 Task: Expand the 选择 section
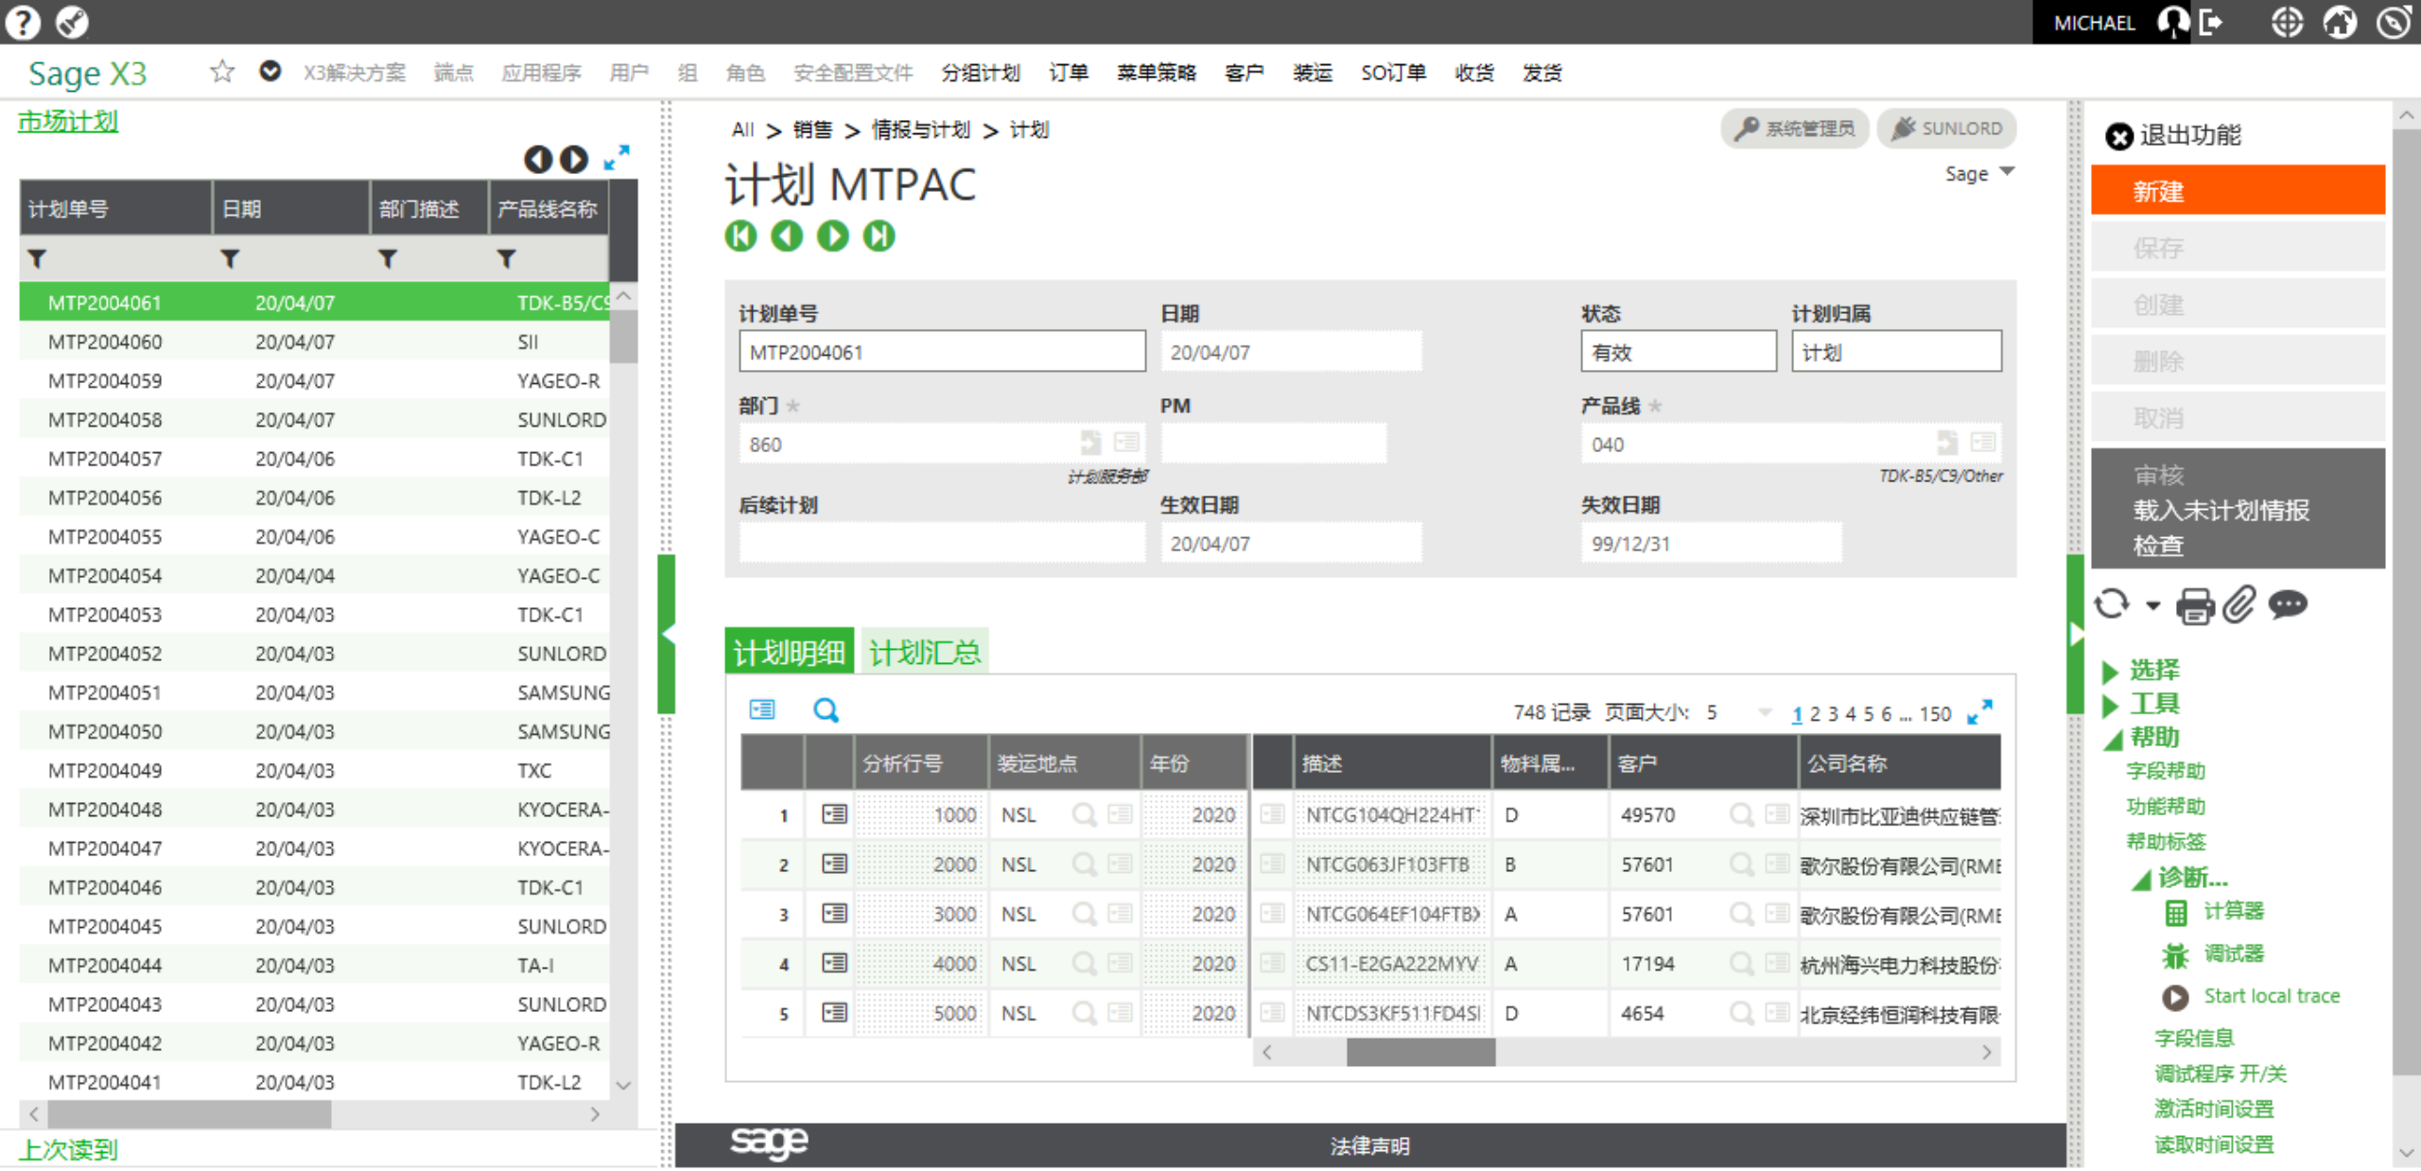(2110, 671)
